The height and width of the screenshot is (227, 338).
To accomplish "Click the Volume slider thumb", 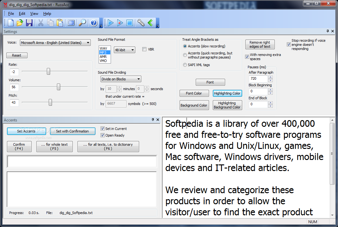I will [58, 87].
